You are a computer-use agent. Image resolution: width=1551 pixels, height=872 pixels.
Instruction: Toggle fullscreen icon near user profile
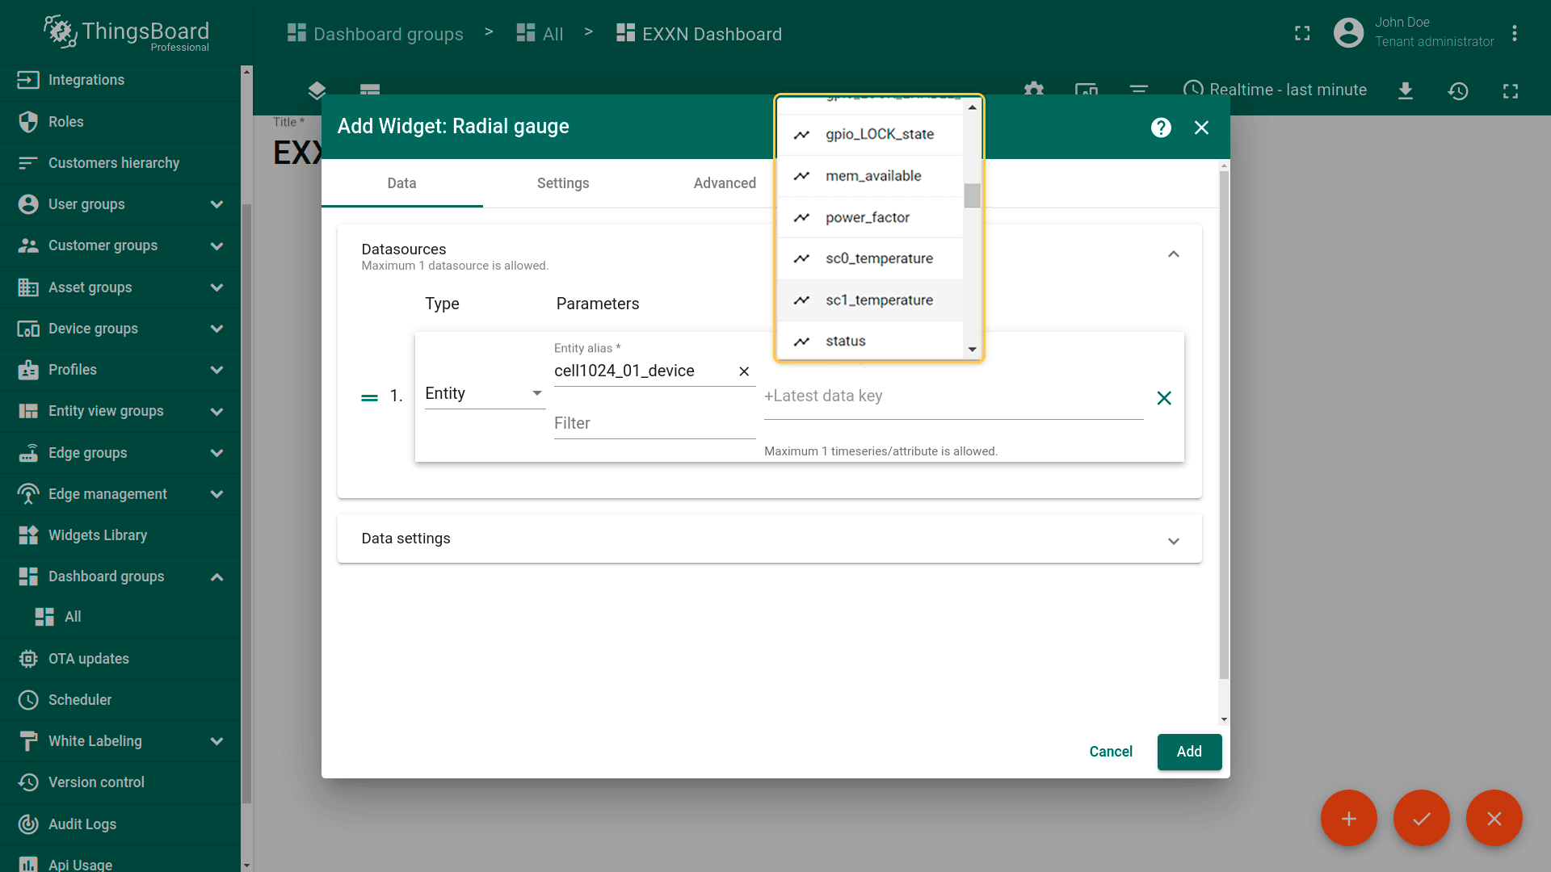1302,33
